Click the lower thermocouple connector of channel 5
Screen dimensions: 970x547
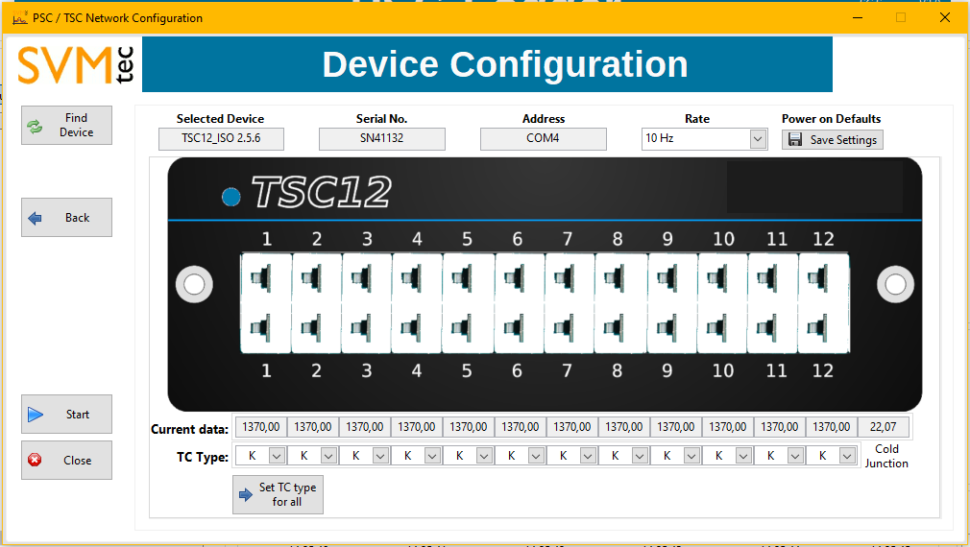pos(463,327)
